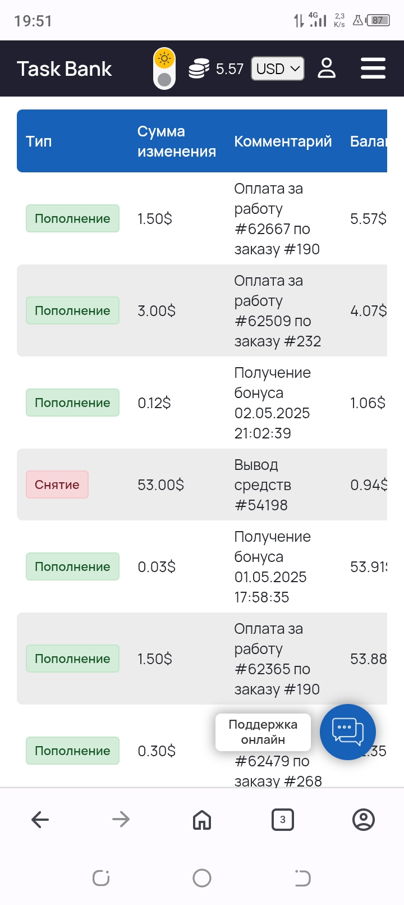404x905 pixels.
Task: Go forward with browser forward arrow
Action: point(121,820)
